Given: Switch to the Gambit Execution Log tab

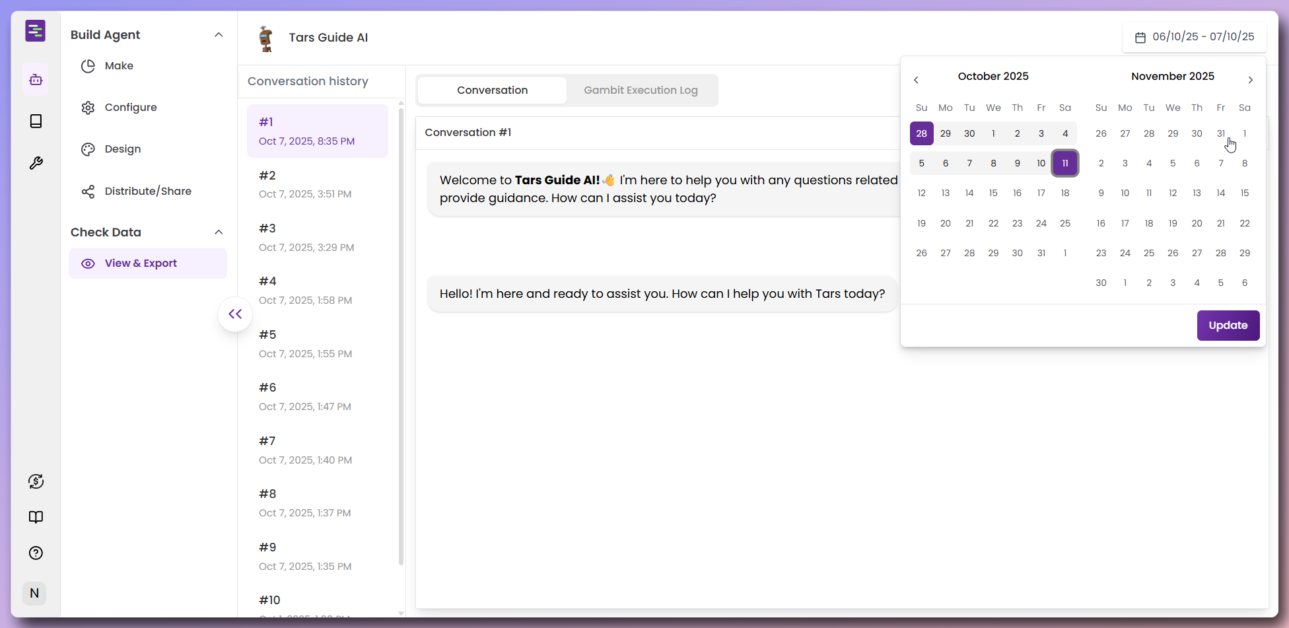Looking at the screenshot, I should point(641,90).
